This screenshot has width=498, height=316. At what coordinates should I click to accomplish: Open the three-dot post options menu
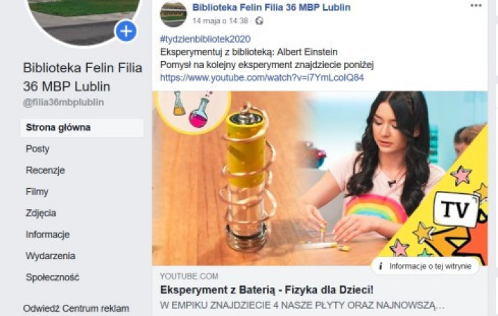coord(476,6)
